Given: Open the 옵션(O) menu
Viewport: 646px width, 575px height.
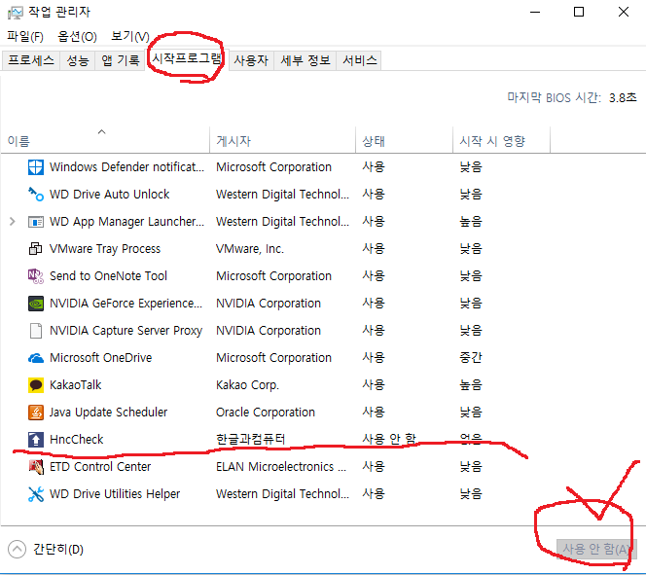Looking at the screenshot, I should (x=77, y=37).
